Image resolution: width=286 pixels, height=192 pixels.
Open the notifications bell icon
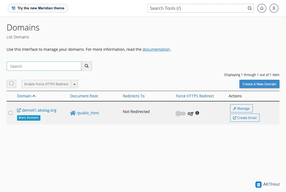[262, 8]
